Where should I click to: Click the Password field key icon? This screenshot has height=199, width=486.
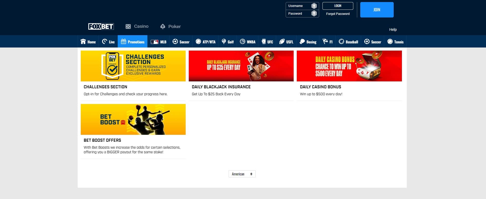314,14
